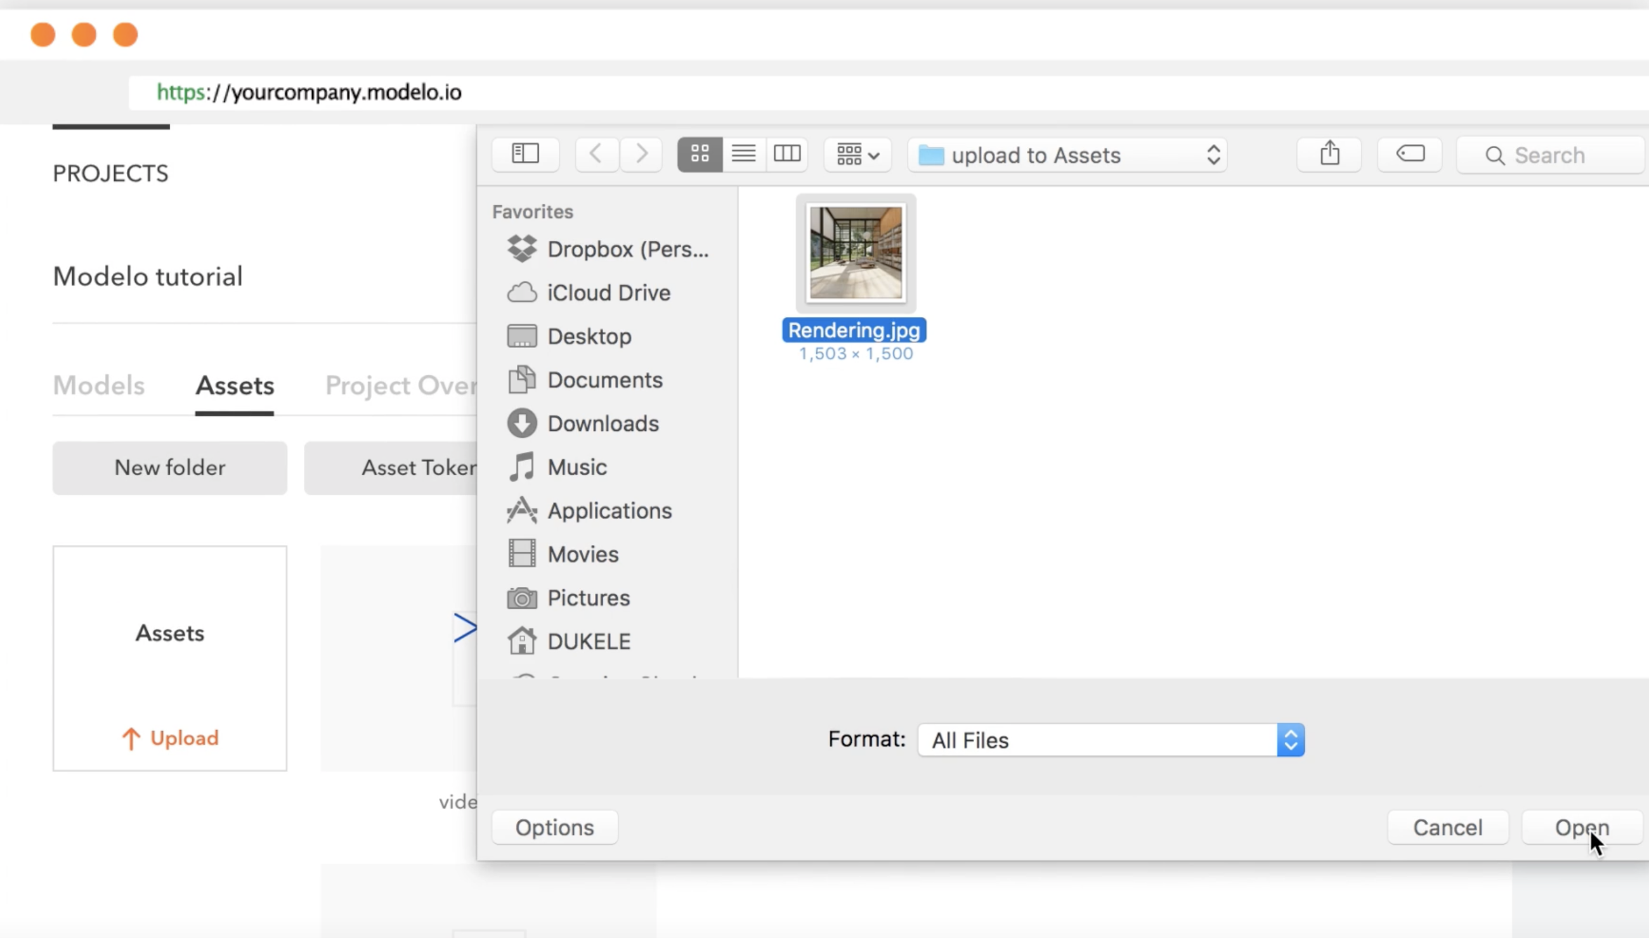Image resolution: width=1649 pixels, height=938 pixels.
Task: Open the Format All Files dropdown
Action: 1111,740
